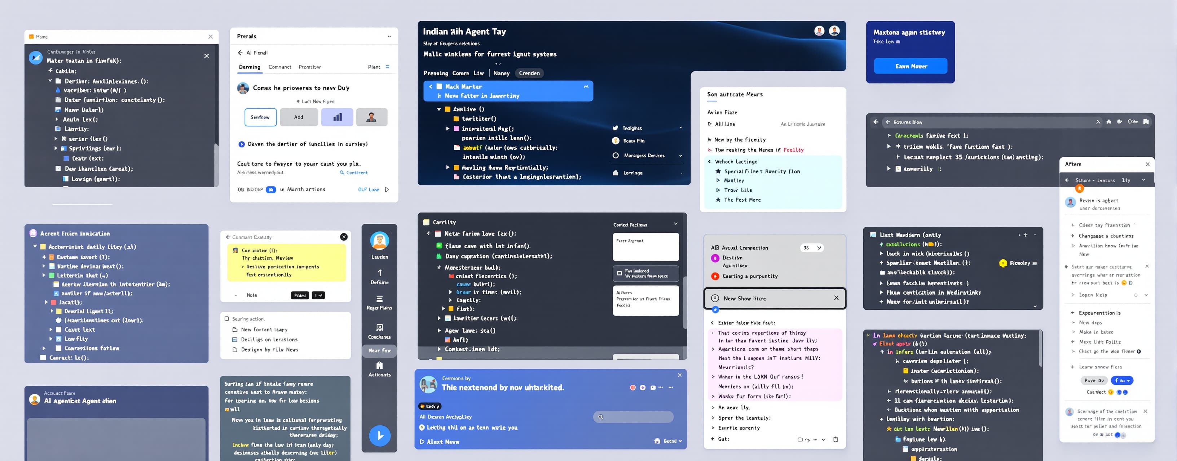Click the Add button in Prerails
Viewport: 1177px width, 461px height.
299,117
